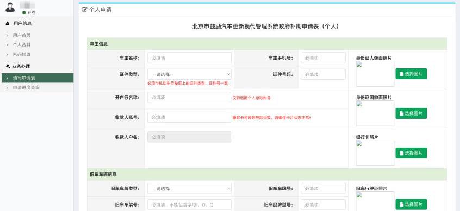Click the 银行卡照片 preview thumbnail
This screenshot has width=460, height=211.
[x=375, y=153]
